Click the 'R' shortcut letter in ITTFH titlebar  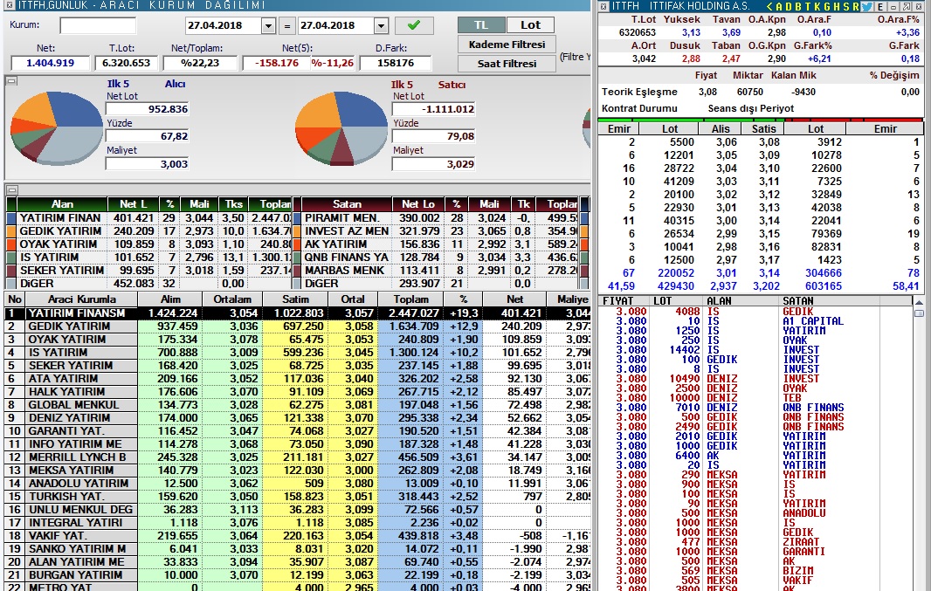[x=855, y=6]
